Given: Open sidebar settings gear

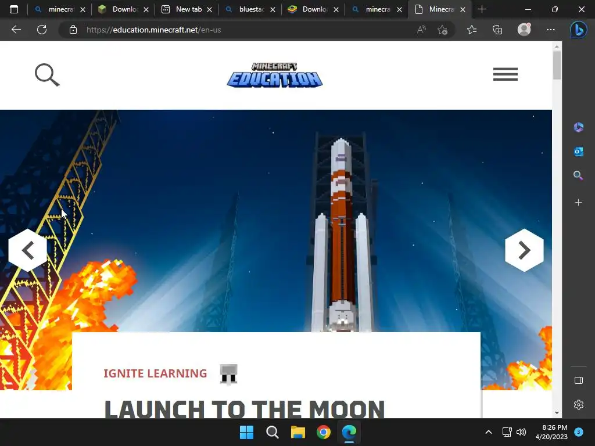Looking at the screenshot, I should [x=578, y=405].
